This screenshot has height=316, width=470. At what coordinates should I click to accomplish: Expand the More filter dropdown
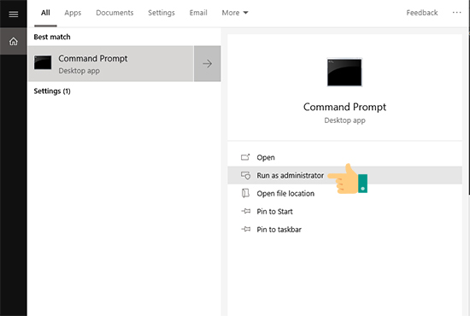pos(235,13)
